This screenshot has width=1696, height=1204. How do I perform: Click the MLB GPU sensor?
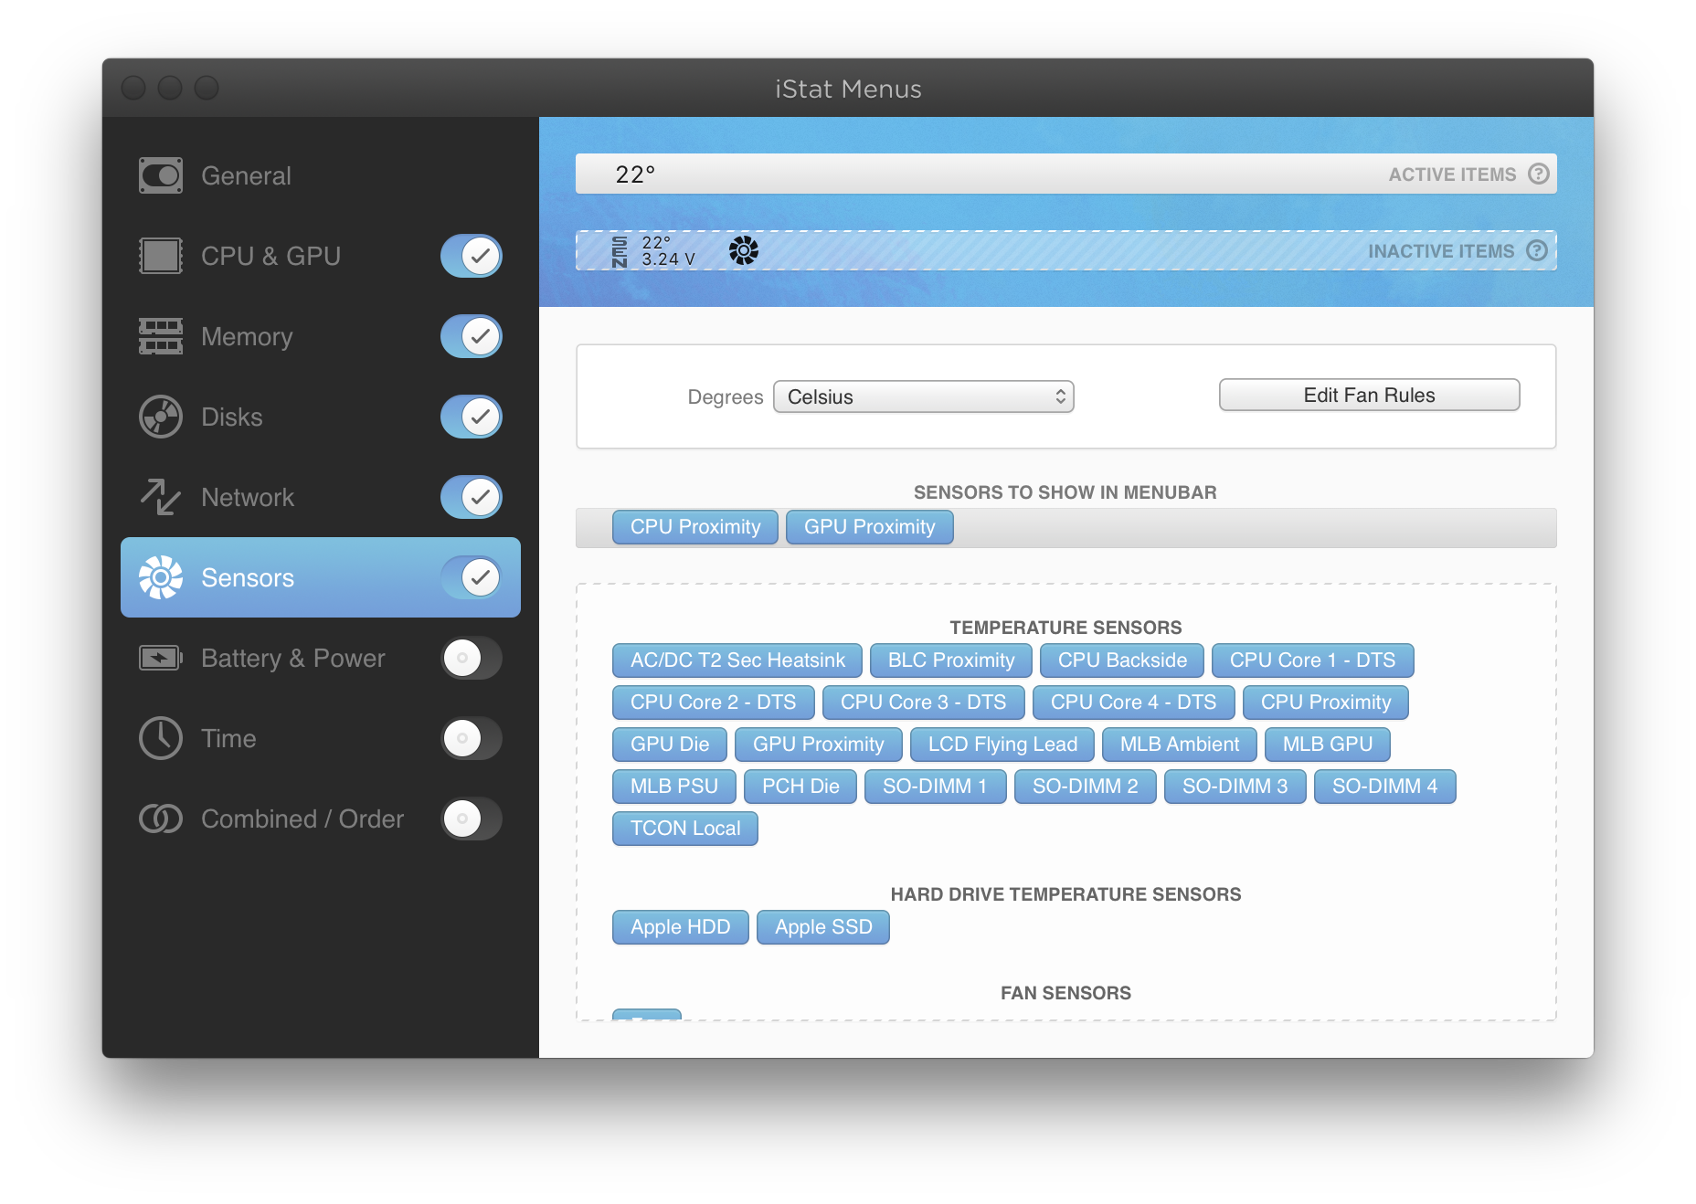pos(1328,745)
